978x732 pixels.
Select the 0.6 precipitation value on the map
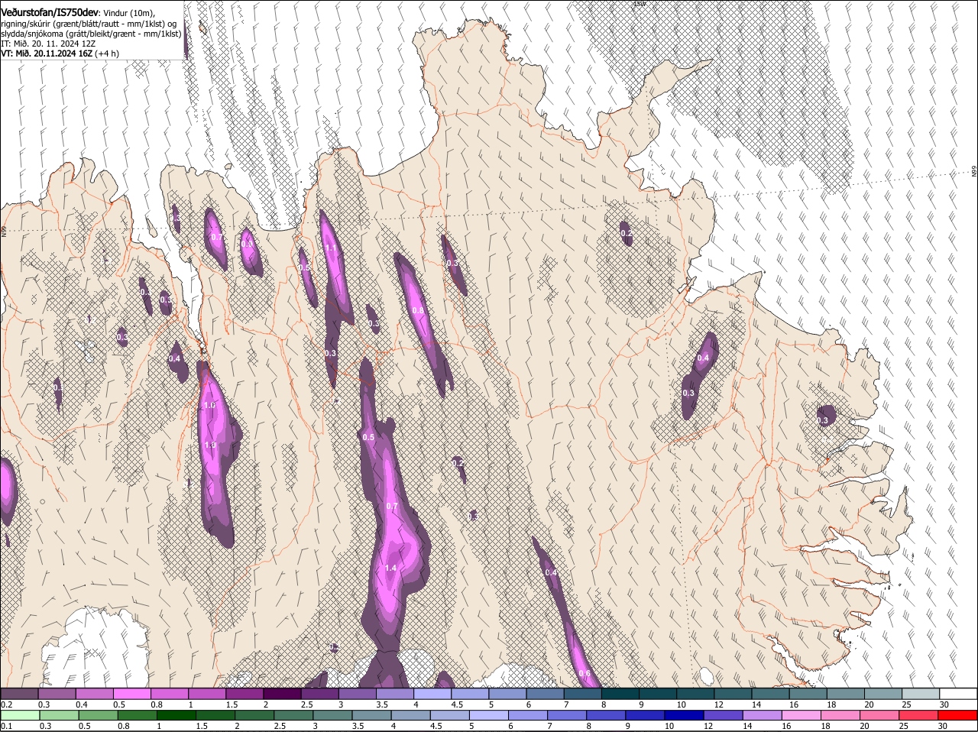click(585, 673)
